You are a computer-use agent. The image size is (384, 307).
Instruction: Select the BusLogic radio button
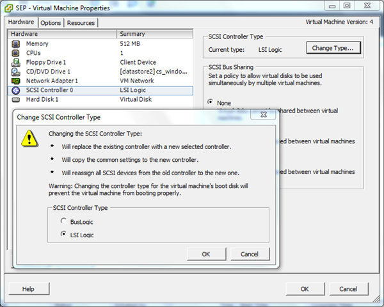pos(63,221)
